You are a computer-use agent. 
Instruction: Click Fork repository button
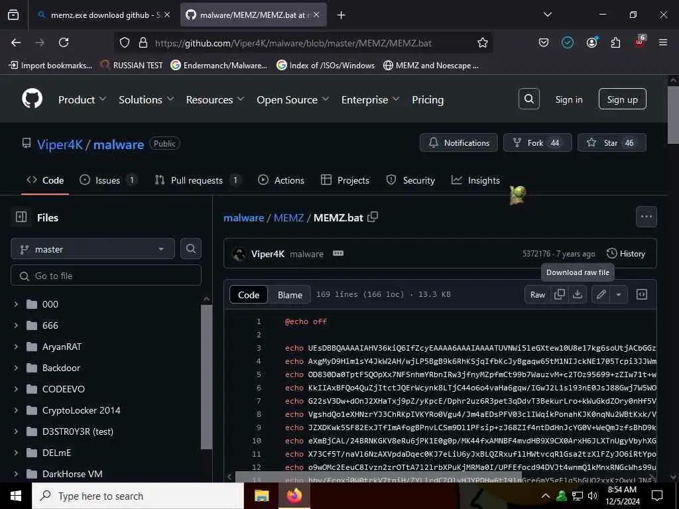point(537,142)
